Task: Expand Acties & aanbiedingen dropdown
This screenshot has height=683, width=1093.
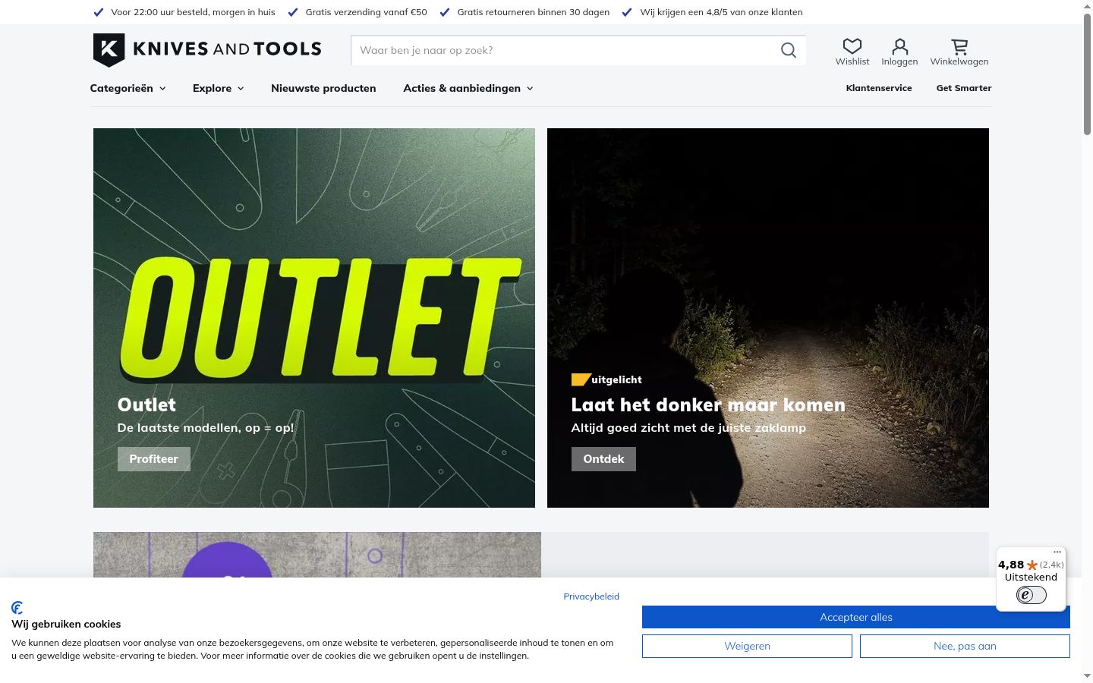Action: point(468,88)
